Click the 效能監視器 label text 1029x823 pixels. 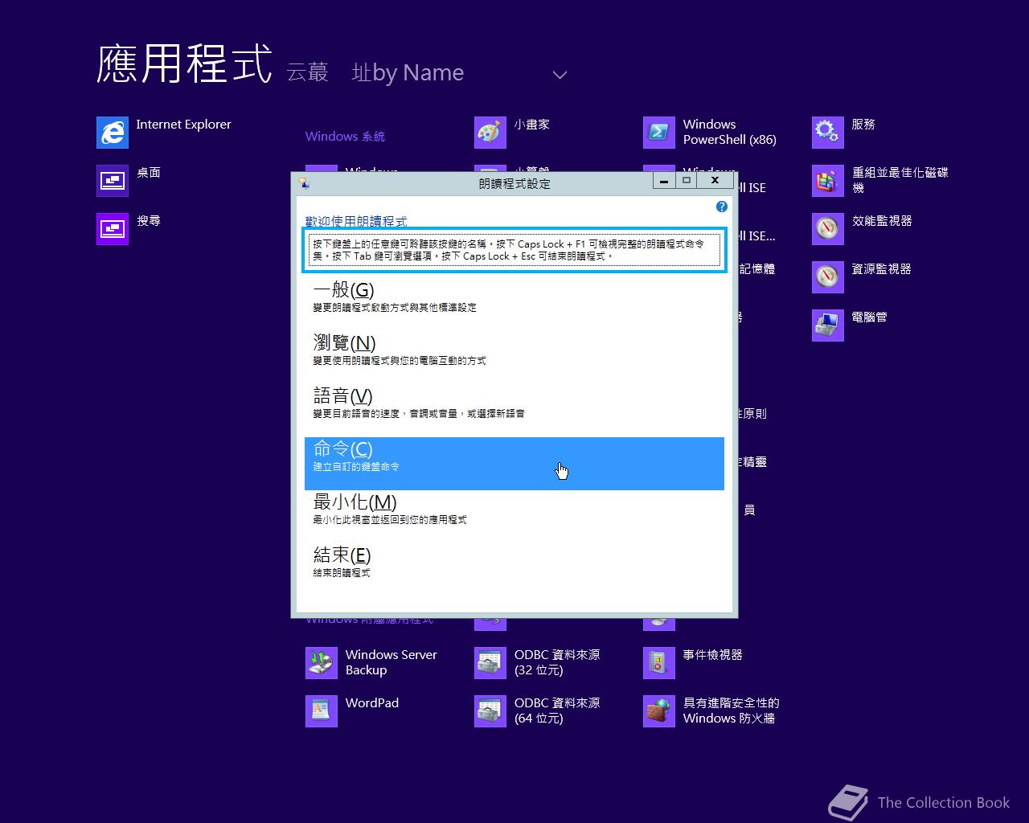coord(882,221)
